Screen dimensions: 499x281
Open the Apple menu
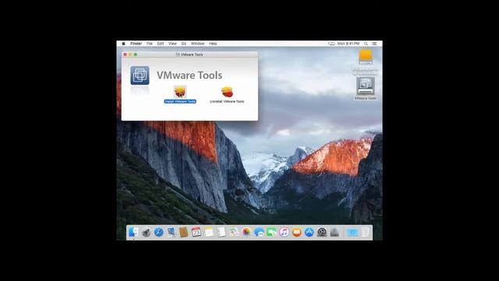tap(123, 44)
